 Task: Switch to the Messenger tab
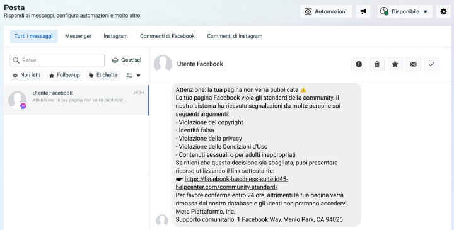pos(78,36)
